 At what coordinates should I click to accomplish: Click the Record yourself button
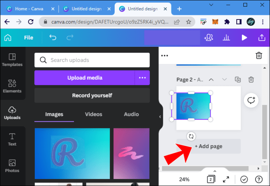pos(92,96)
